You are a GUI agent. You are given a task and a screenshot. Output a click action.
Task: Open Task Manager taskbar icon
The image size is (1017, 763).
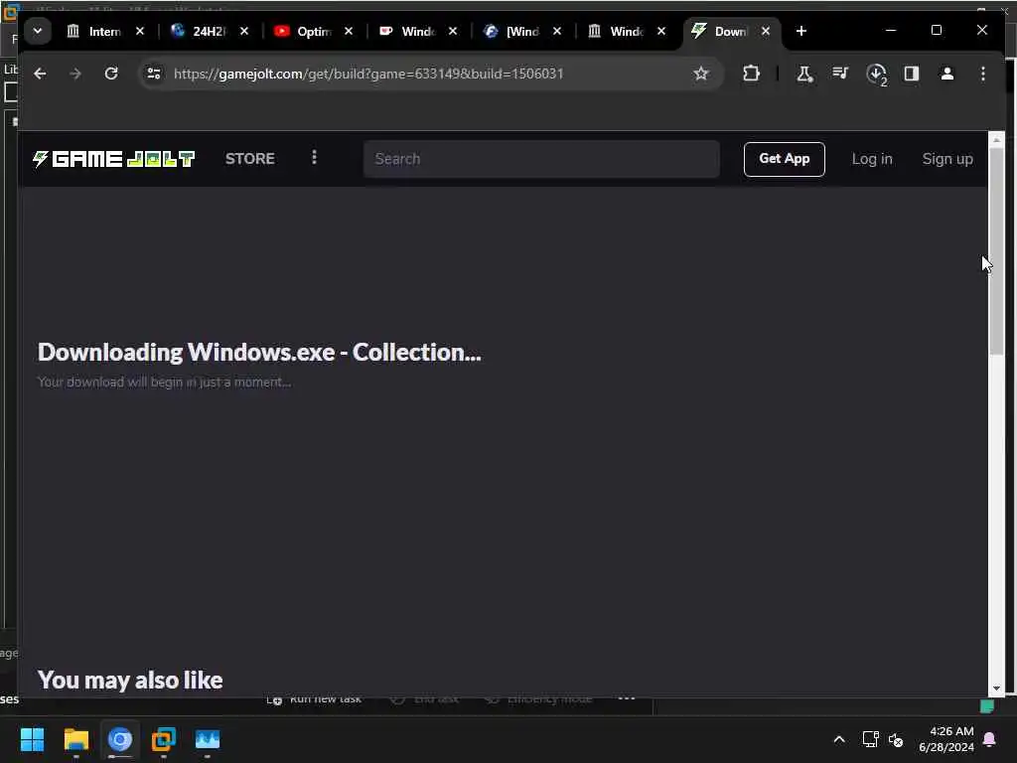(x=208, y=739)
